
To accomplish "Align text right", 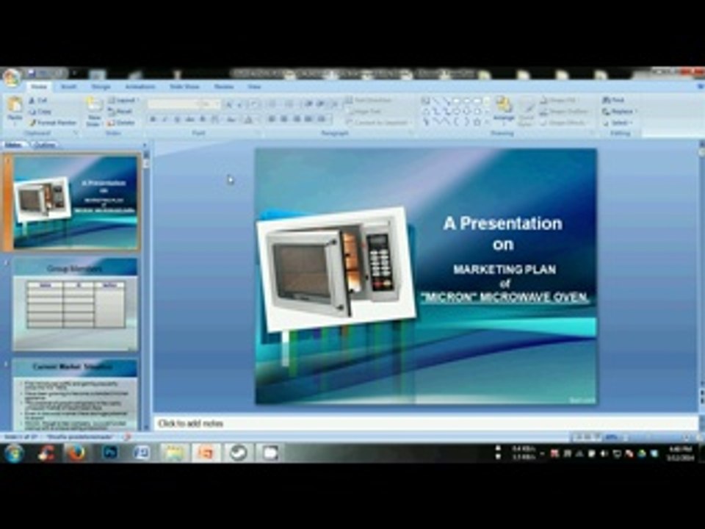I will point(296,120).
